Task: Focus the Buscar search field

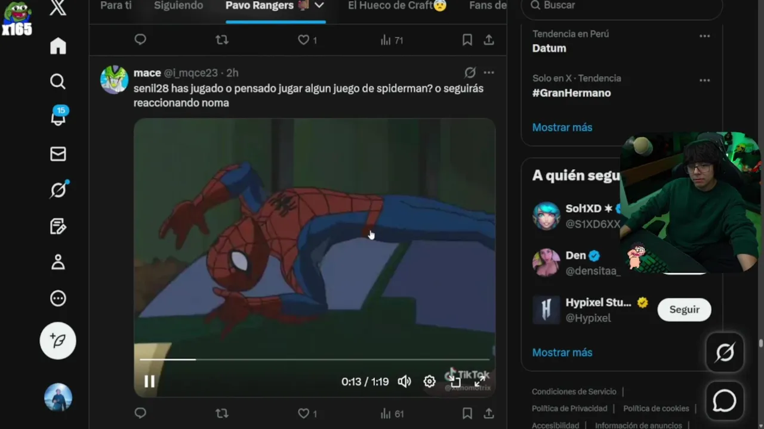Action: tap(622, 6)
